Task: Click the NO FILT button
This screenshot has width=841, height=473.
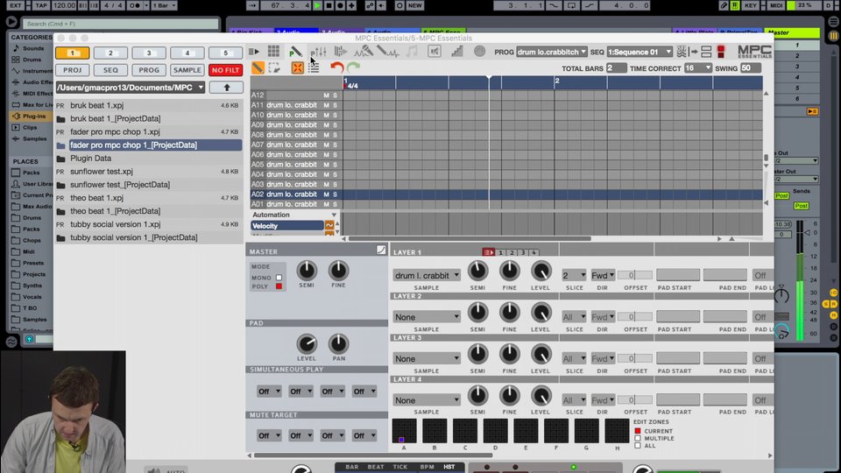Action: (225, 70)
